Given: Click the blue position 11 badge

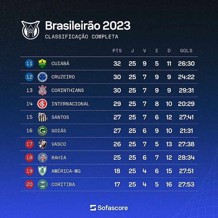Looking at the screenshot, I should 29,64.
